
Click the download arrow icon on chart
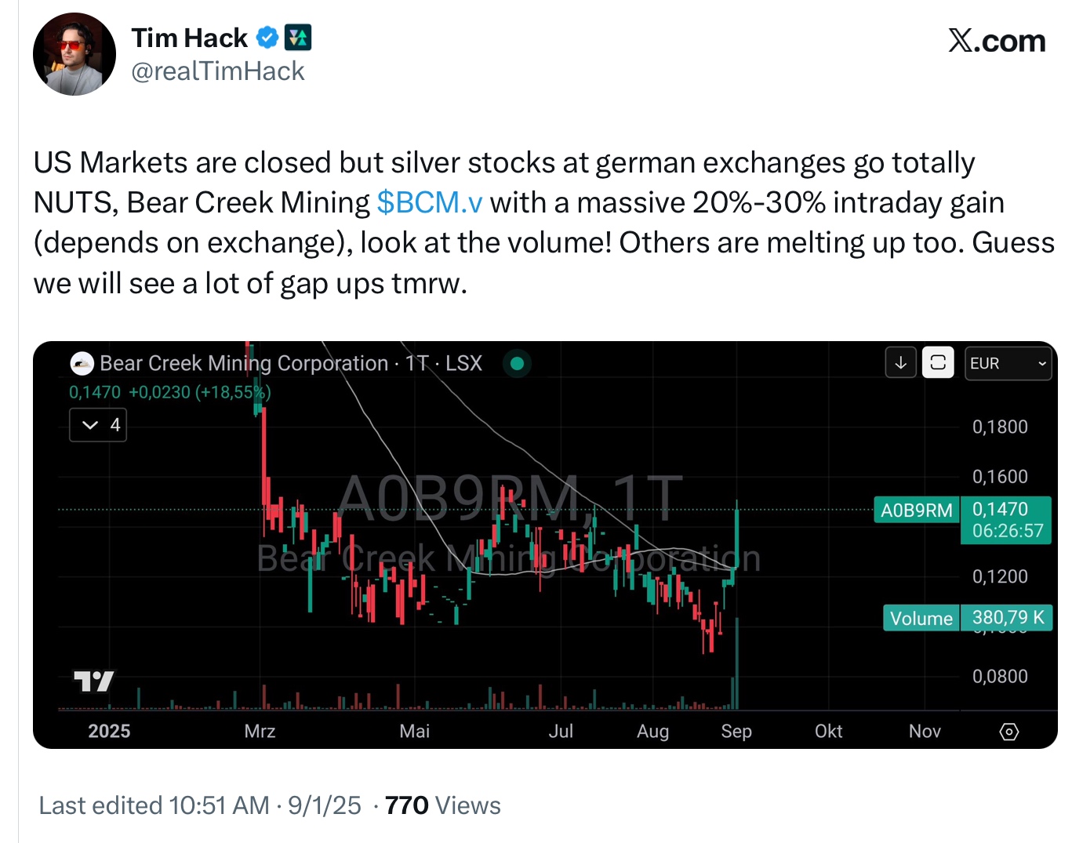click(x=901, y=363)
